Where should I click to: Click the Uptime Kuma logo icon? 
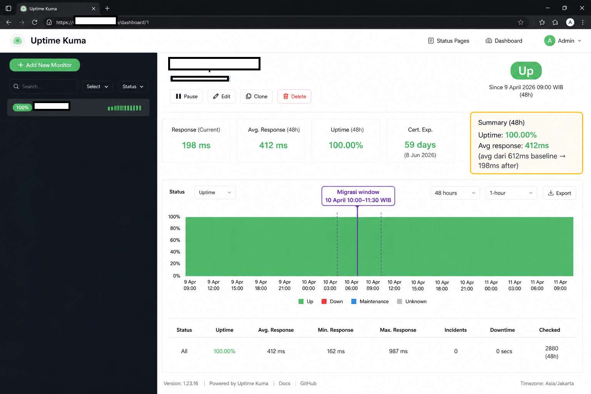17,40
